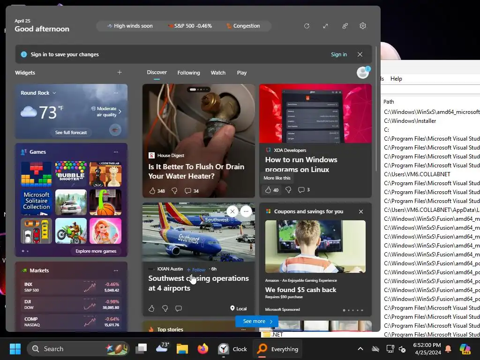Dislike the Southwest airports story

165,308
